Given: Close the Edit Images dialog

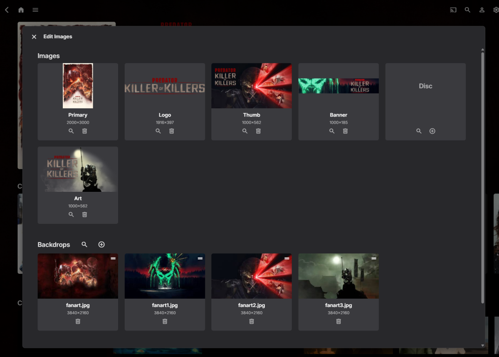Looking at the screenshot, I should (34, 37).
